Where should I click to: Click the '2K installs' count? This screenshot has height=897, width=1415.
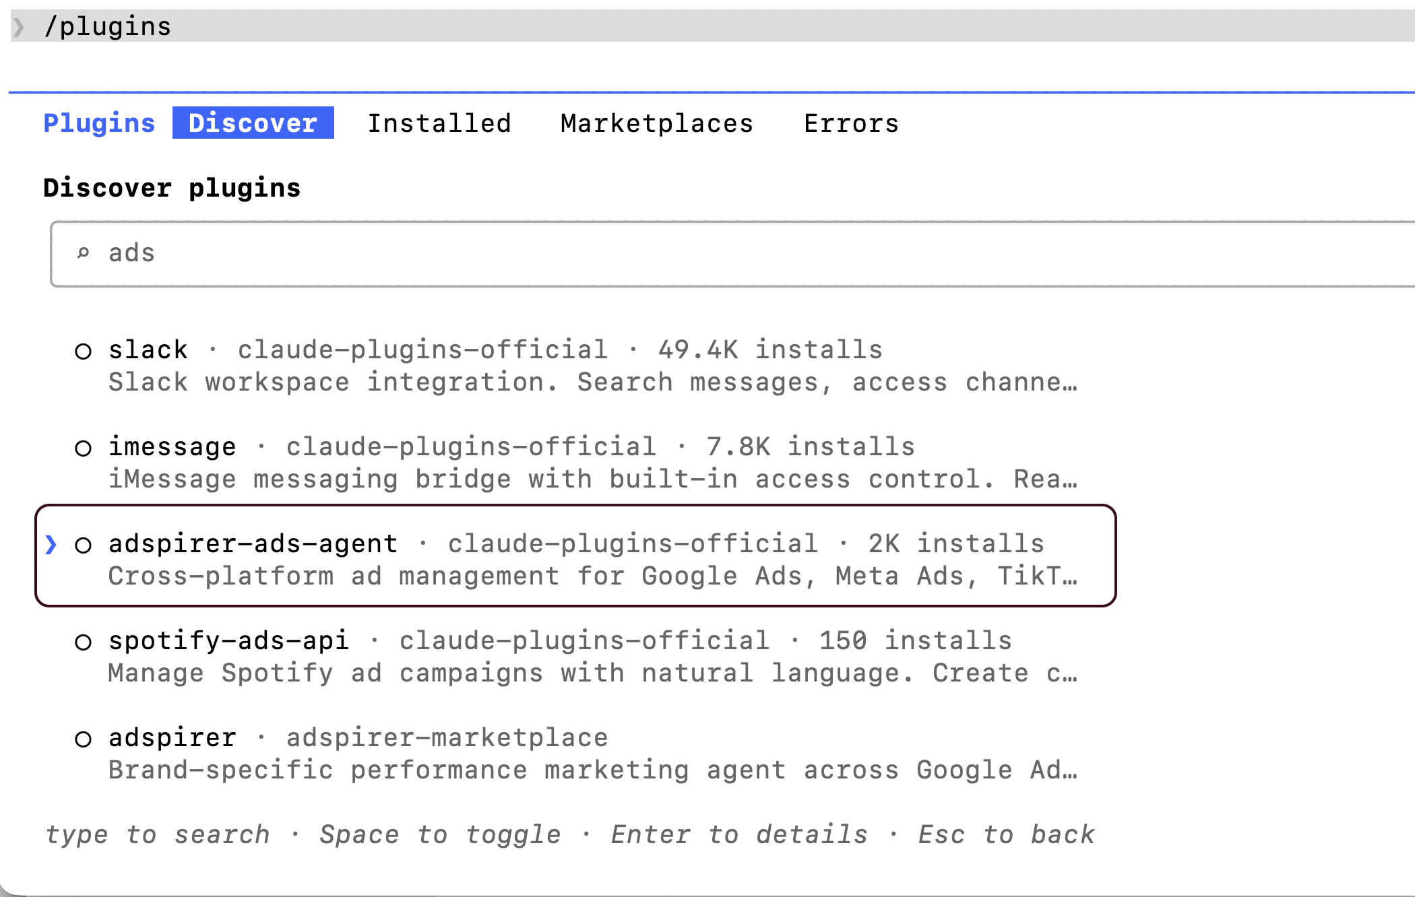[957, 543]
